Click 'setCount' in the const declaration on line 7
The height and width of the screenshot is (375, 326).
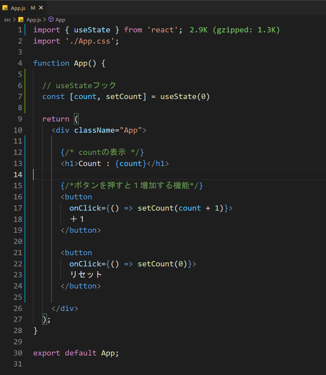(124, 97)
